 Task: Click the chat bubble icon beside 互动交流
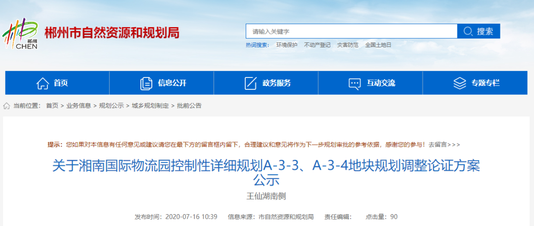(x=355, y=83)
